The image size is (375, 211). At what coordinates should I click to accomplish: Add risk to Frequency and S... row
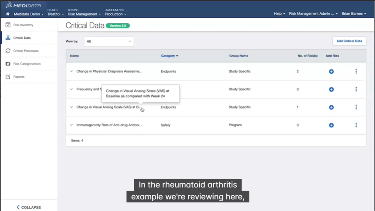click(331, 89)
